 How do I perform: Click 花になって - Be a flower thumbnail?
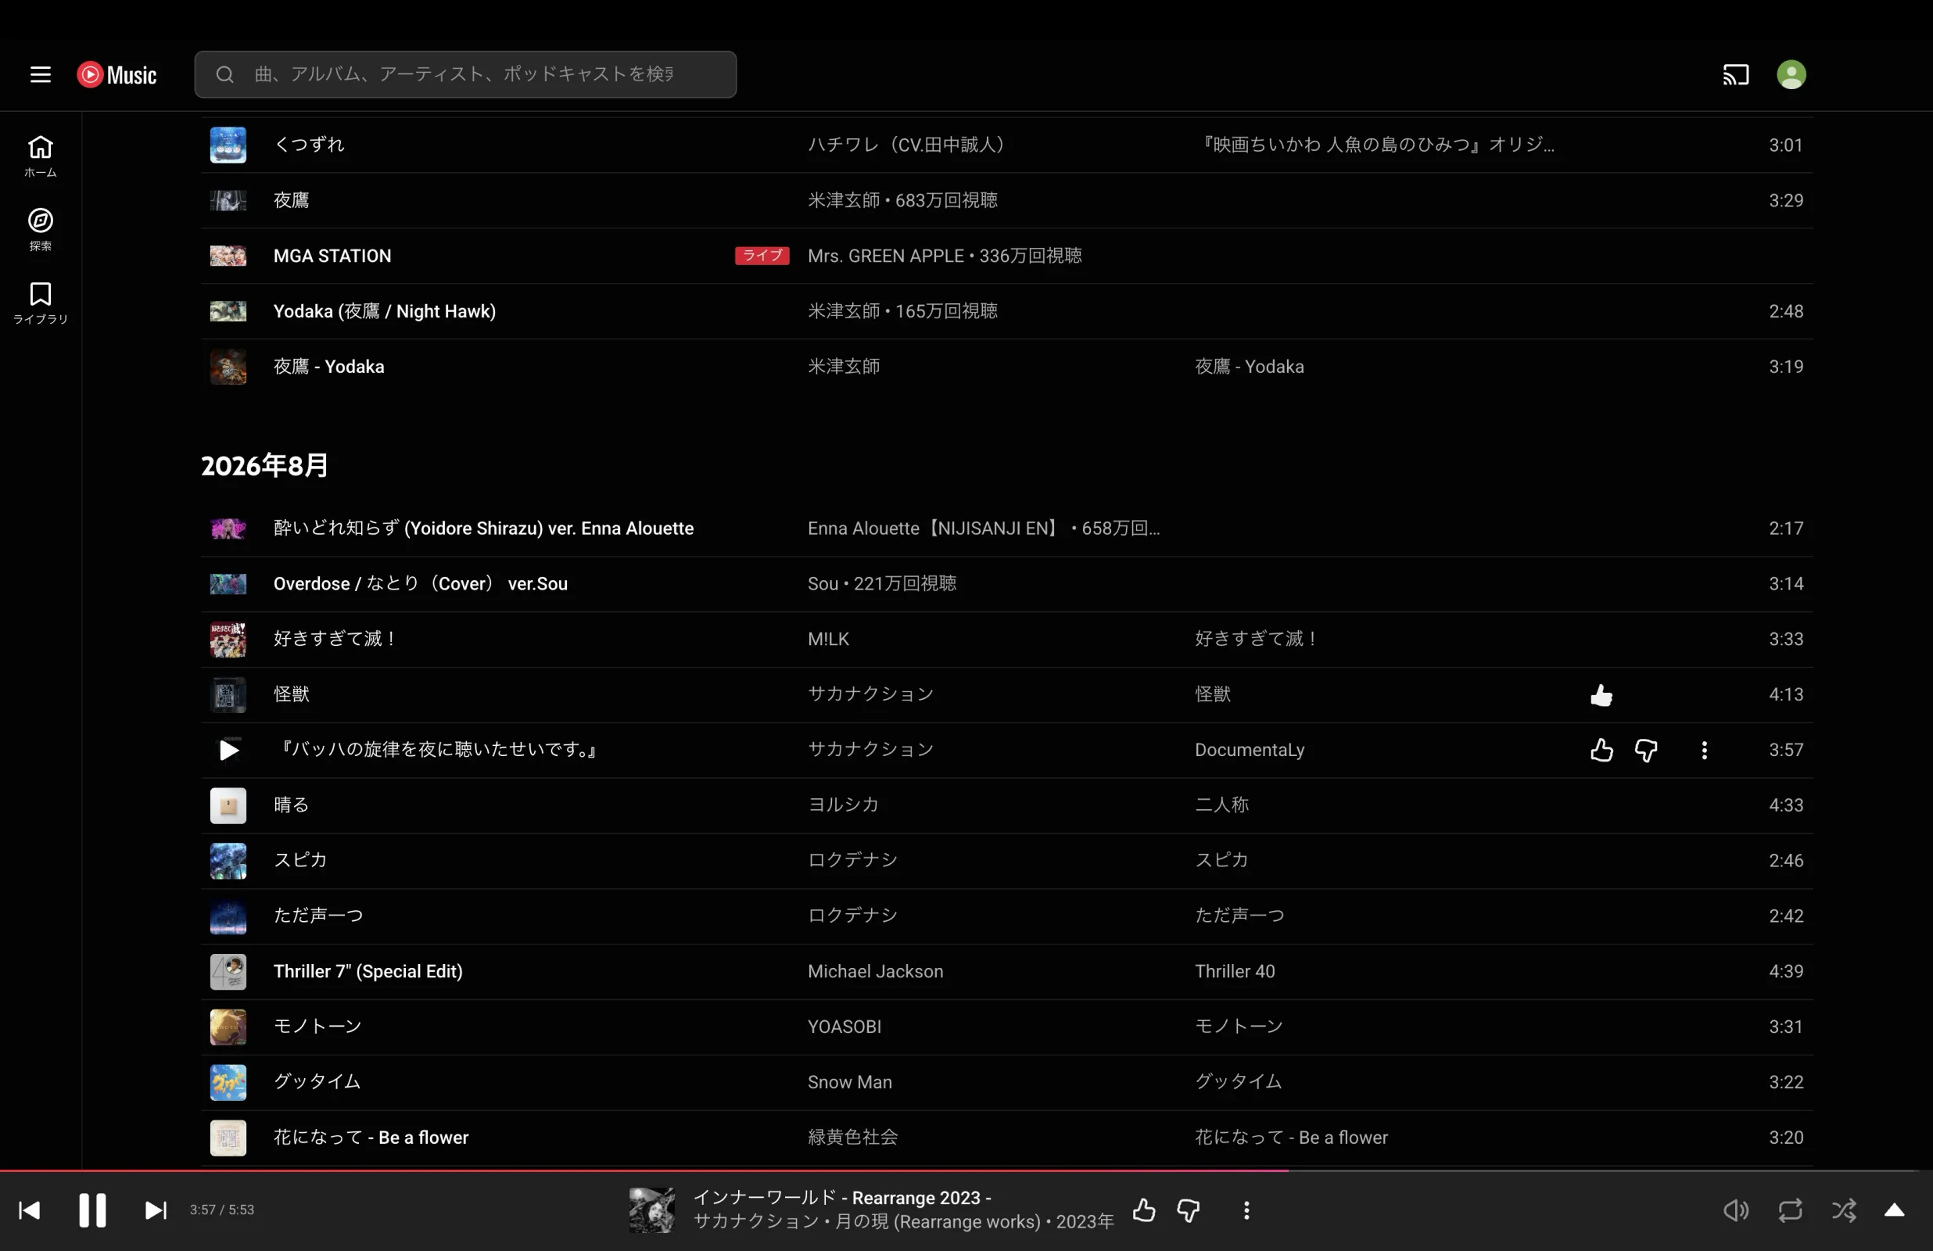pos(228,1138)
